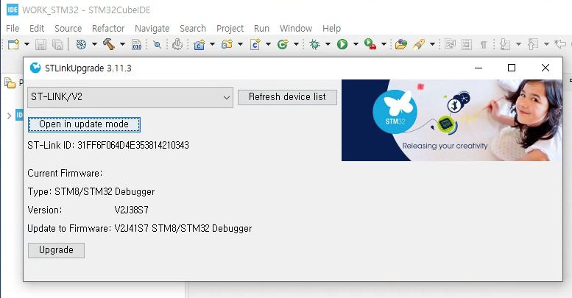Screen dimensions: 572x298
Task: Open the ST-LINK/V2 device dropdown
Action: point(130,97)
